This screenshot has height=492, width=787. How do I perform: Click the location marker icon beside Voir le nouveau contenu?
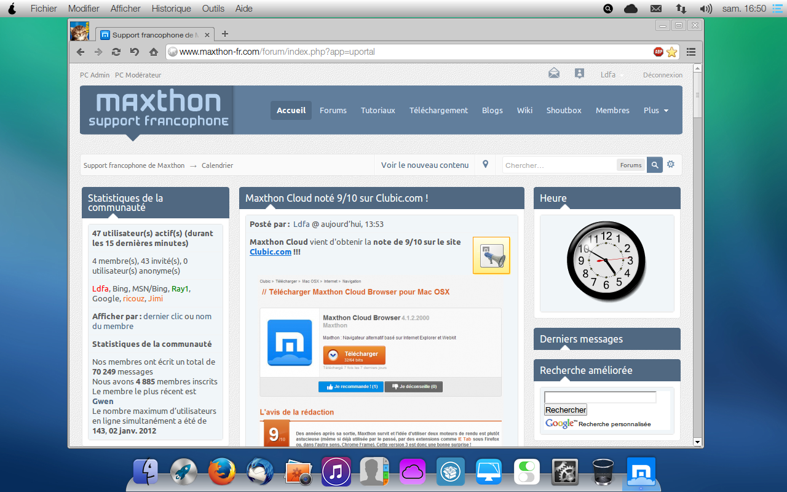(485, 165)
